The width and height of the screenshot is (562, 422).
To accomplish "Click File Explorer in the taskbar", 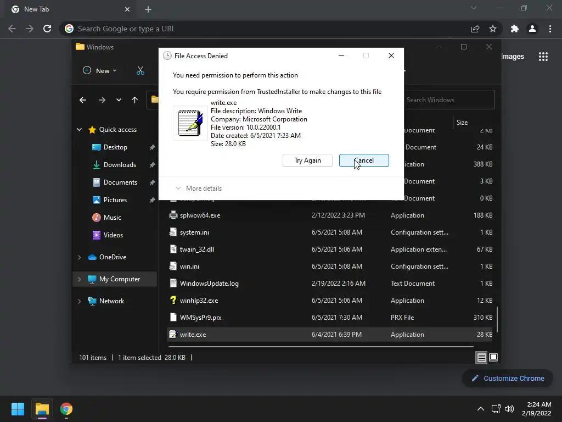I will click(42, 409).
